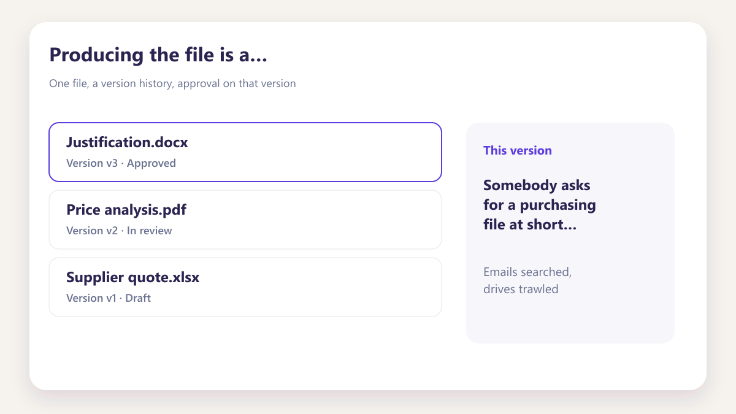The height and width of the screenshot is (414, 736).
Task: Click the 'Version v2 · In review' status text
Action: pos(119,231)
